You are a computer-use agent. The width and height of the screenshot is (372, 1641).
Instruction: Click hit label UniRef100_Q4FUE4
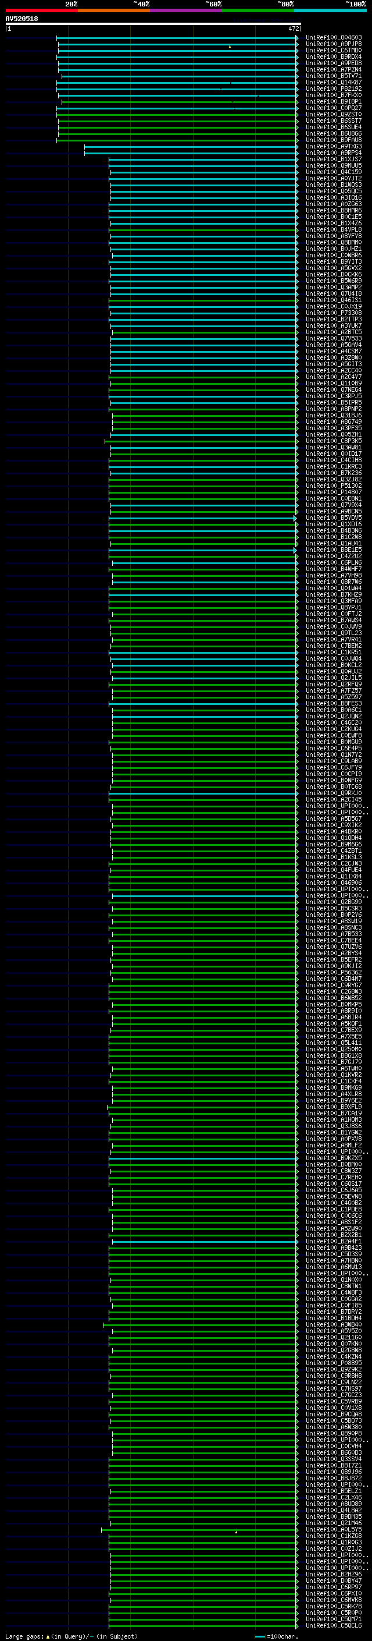(x=334, y=870)
